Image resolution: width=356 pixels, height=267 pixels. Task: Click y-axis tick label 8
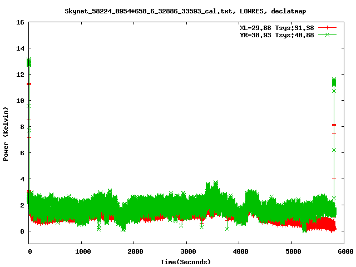(x=22, y=127)
